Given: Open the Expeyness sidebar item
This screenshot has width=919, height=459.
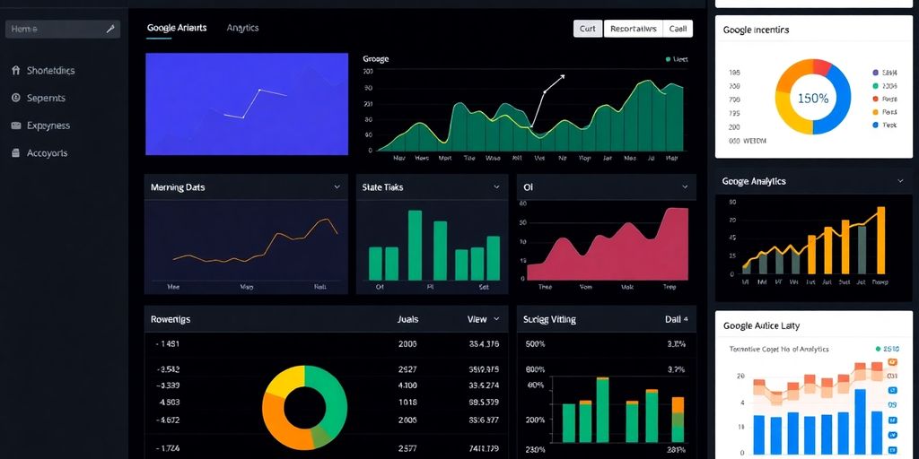Looking at the screenshot, I should [x=48, y=126].
